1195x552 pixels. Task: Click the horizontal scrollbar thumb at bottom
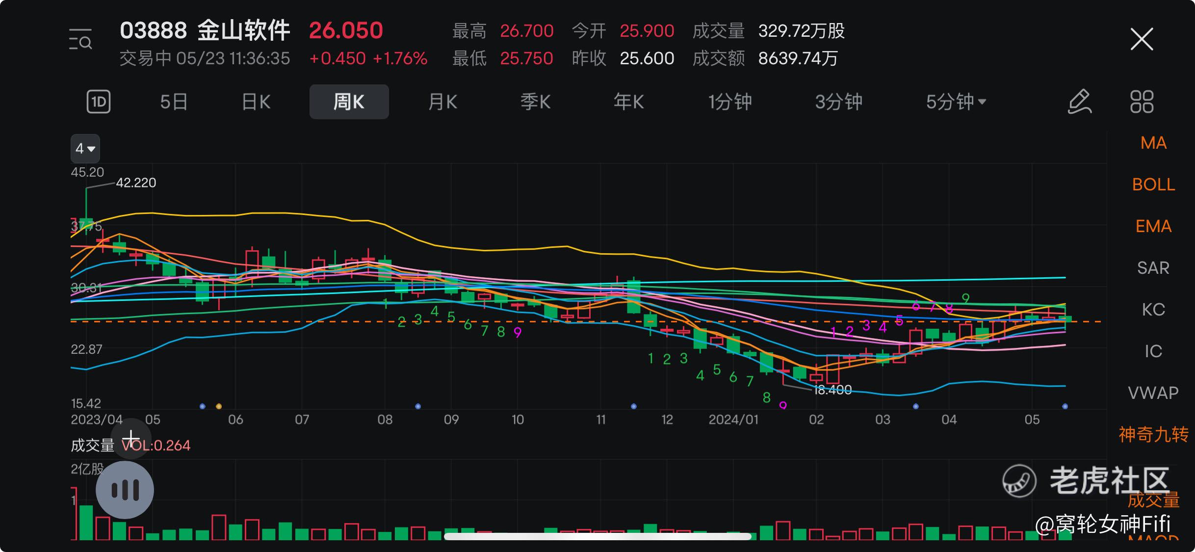597,536
